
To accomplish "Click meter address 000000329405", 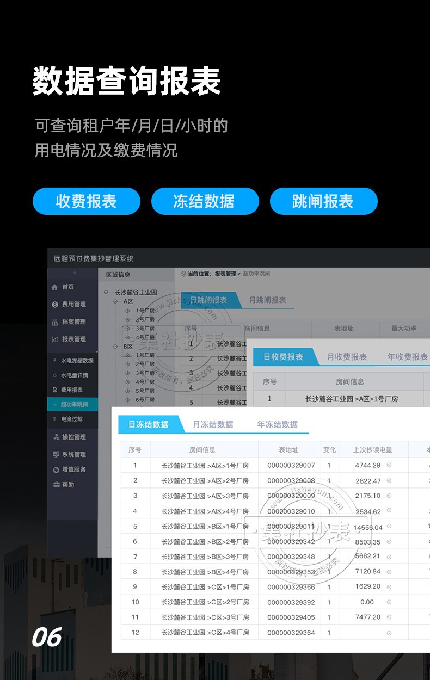I will pyautogui.click(x=291, y=617).
